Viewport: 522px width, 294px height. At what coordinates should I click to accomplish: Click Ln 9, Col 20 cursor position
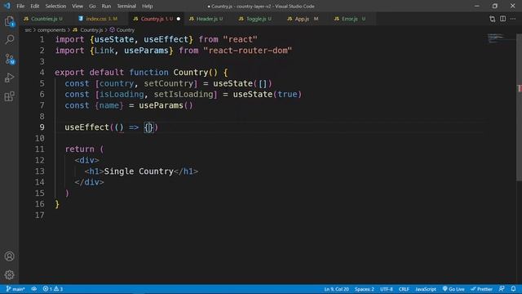337,289
